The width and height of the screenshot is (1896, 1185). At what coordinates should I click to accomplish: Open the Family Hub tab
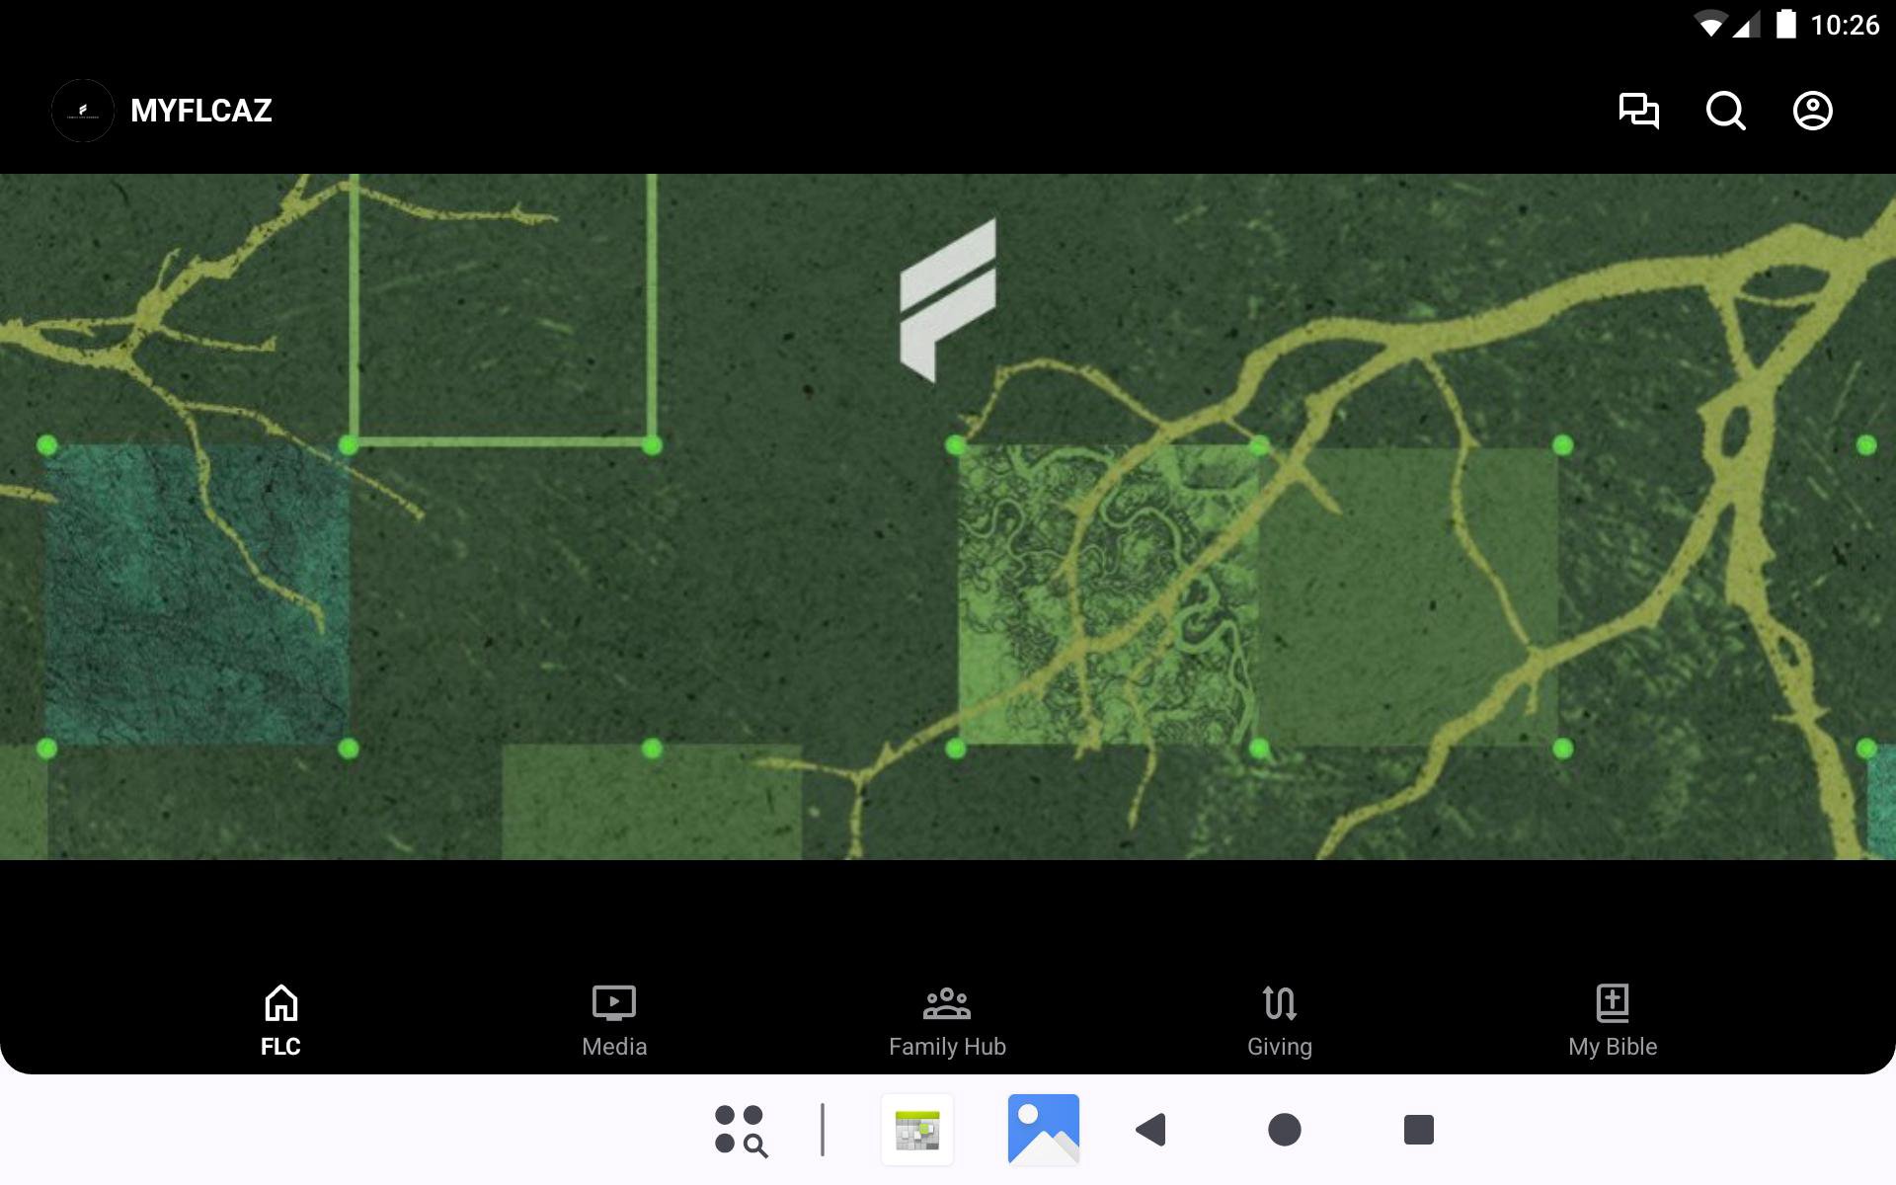point(947,1021)
